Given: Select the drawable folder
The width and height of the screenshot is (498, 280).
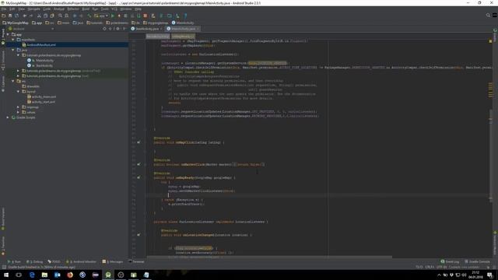Looking at the screenshot, I should point(31,86).
